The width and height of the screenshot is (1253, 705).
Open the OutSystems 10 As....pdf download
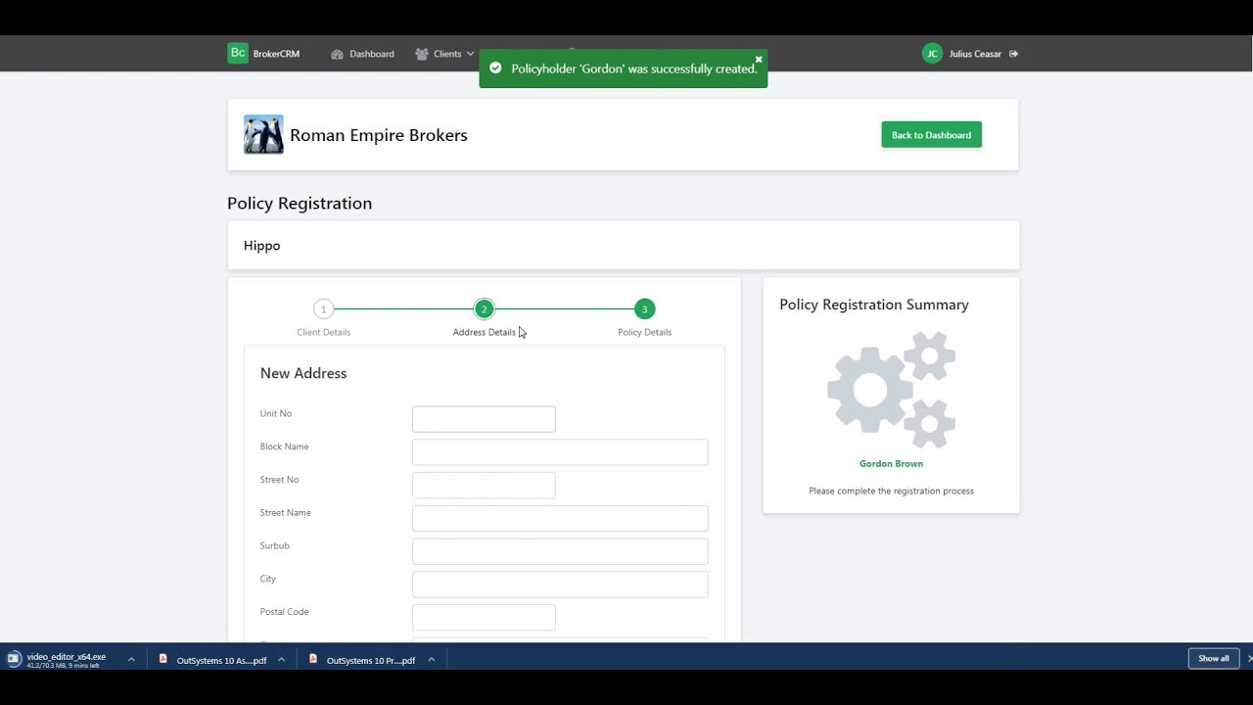click(x=221, y=660)
